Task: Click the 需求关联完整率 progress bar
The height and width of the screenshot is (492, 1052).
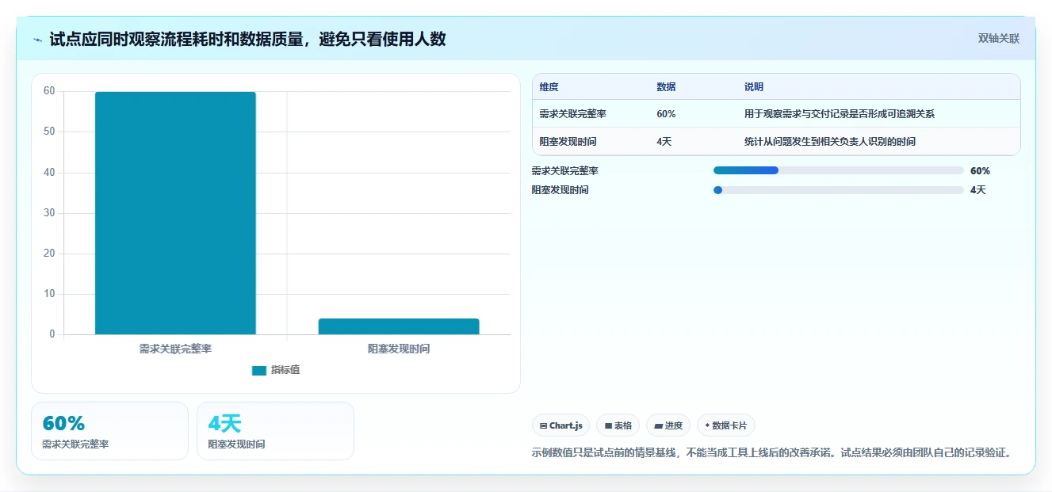Action: [x=839, y=170]
